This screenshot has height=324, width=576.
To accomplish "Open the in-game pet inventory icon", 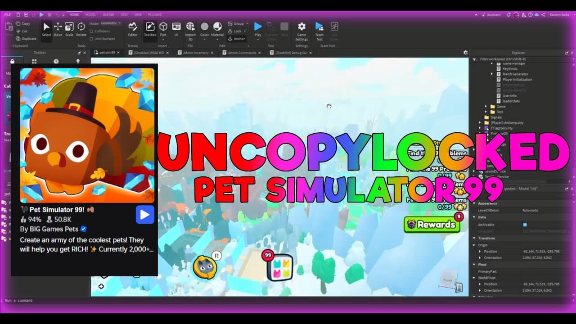I will (280, 267).
